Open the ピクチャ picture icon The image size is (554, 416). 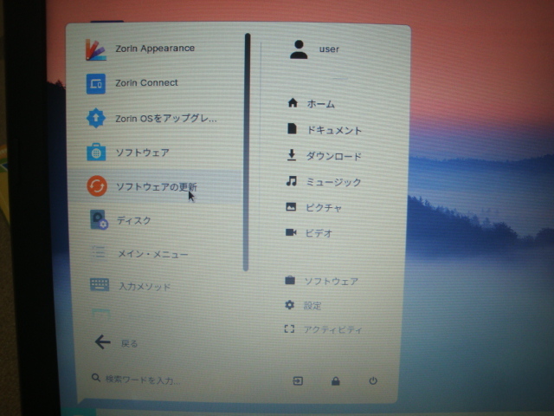click(291, 206)
